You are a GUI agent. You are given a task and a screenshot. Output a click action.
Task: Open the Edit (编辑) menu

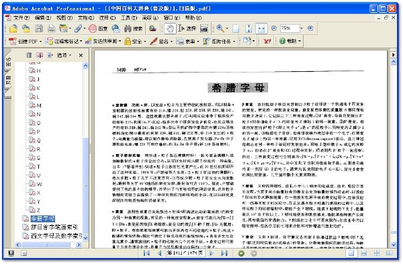(43, 17)
